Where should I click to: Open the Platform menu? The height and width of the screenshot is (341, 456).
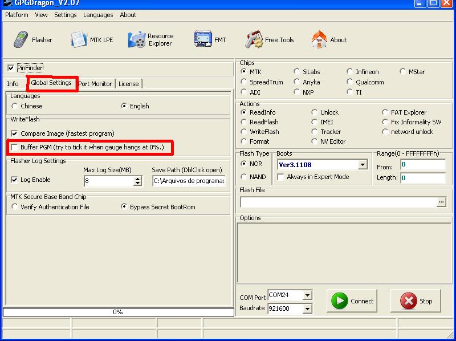point(17,15)
